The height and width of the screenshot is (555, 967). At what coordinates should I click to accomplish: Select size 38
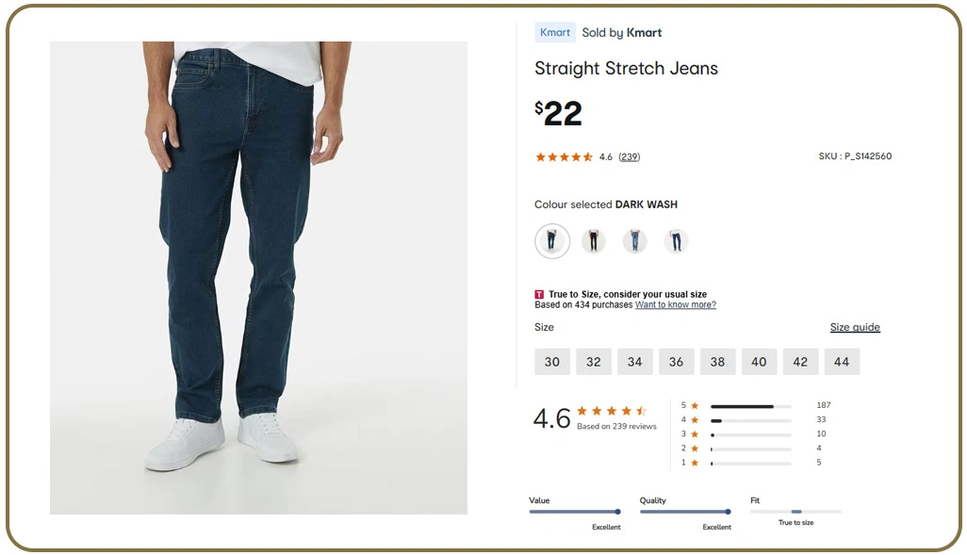coord(718,362)
